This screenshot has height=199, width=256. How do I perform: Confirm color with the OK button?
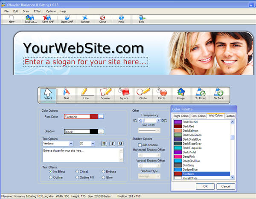click(x=205, y=186)
